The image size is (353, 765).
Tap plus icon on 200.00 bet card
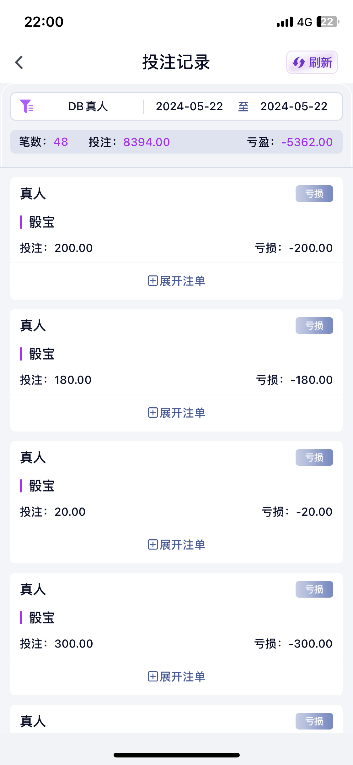(x=153, y=281)
